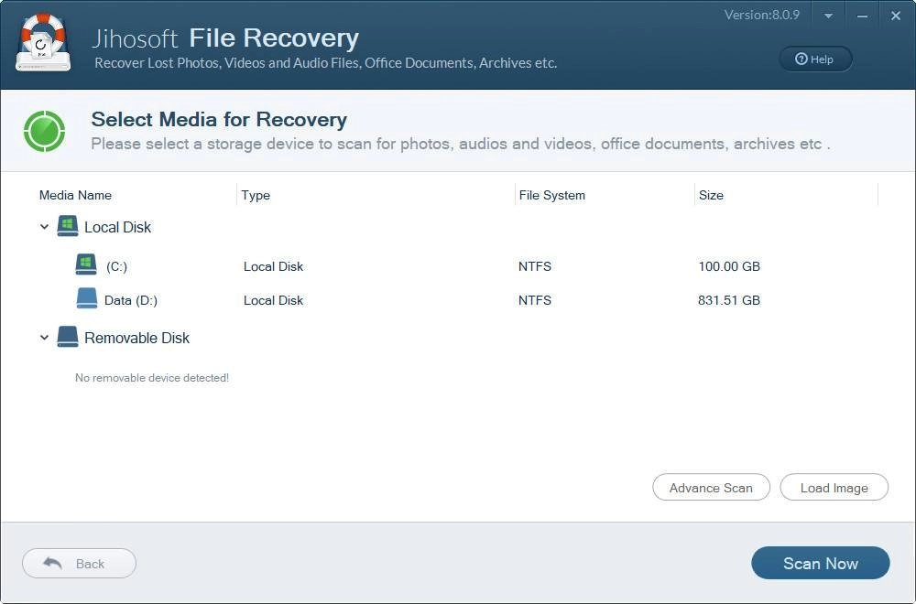Click the Removable Disk drive icon
The width and height of the screenshot is (916, 604).
pos(68,337)
